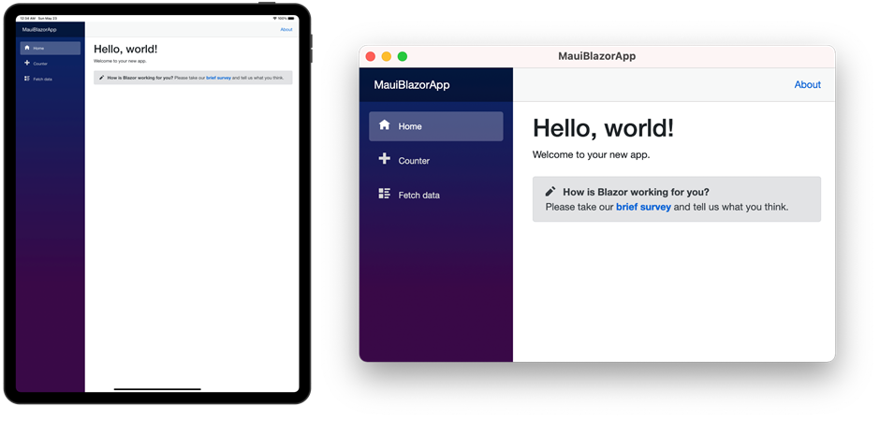
Task: Click the pencil icon in Mac window survey banner
Action: (x=550, y=191)
